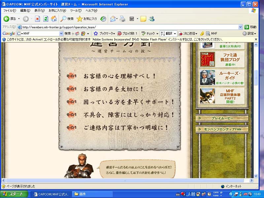Click the horizontal scrollbar right arrow

tap(251, 181)
